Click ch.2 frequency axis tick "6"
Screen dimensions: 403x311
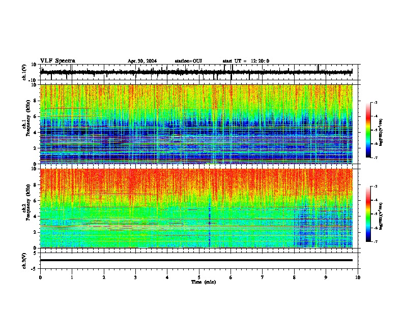click(x=35, y=201)
